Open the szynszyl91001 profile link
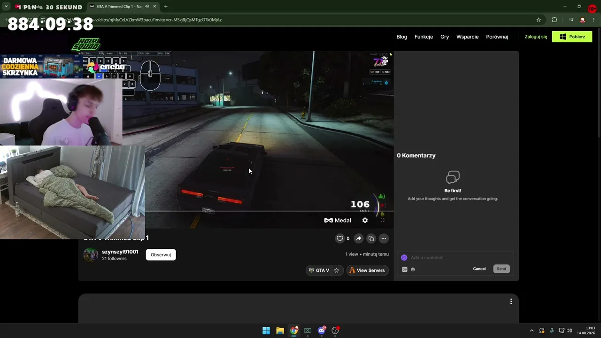The width and height of the screenshot is (601, 338). point(120,252)
